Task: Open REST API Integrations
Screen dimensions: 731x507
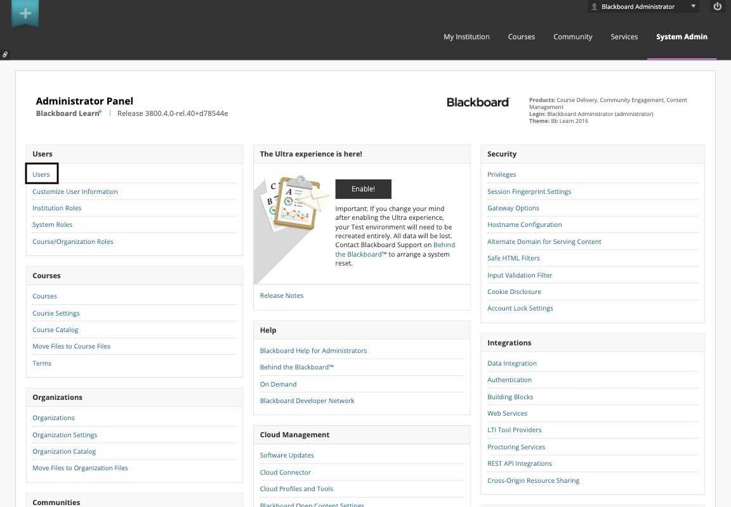Action: click(519, 463)
